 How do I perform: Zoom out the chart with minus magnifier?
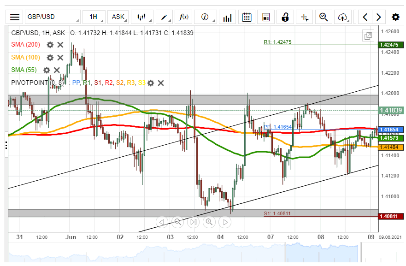pyautogui.click(x=177, y=222)
